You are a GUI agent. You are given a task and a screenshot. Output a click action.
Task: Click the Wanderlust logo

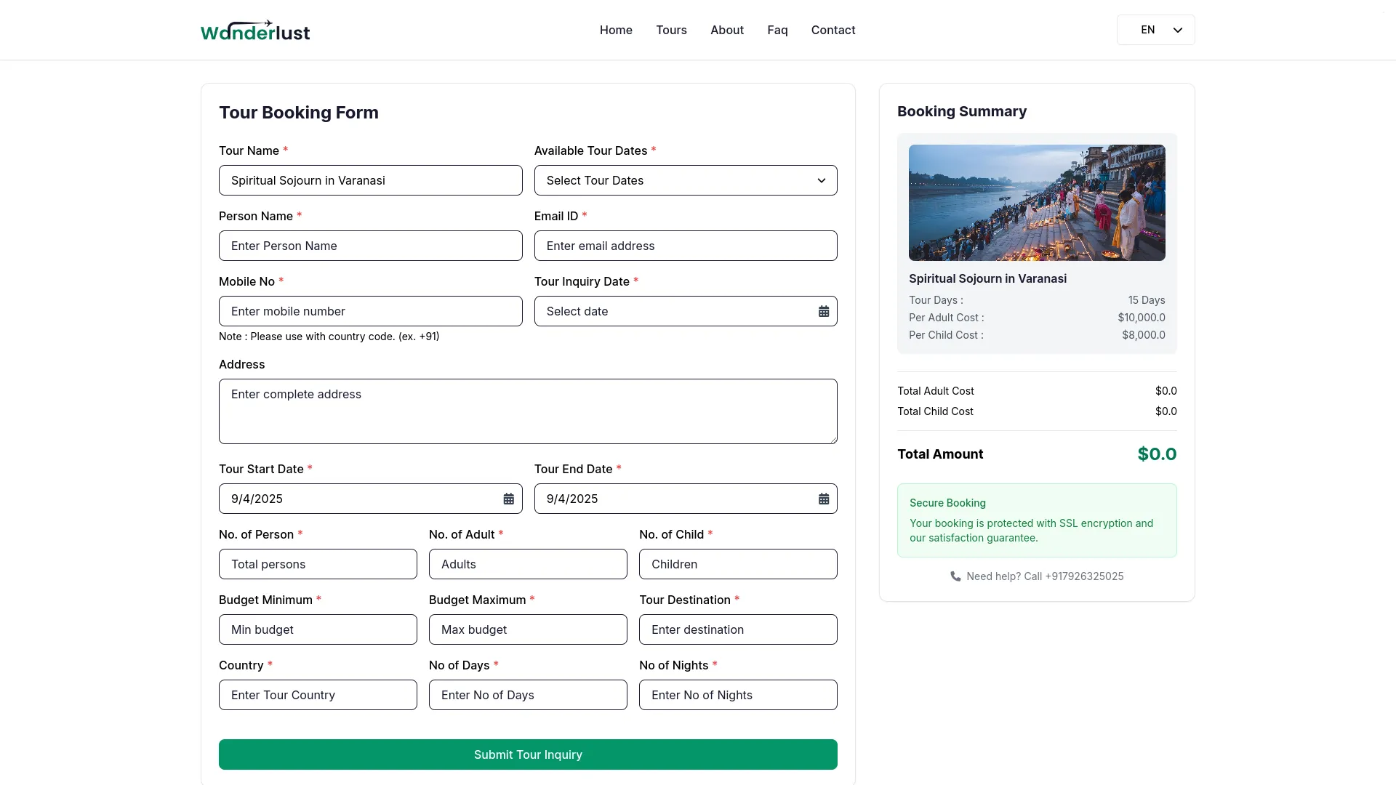coord(254,30)
